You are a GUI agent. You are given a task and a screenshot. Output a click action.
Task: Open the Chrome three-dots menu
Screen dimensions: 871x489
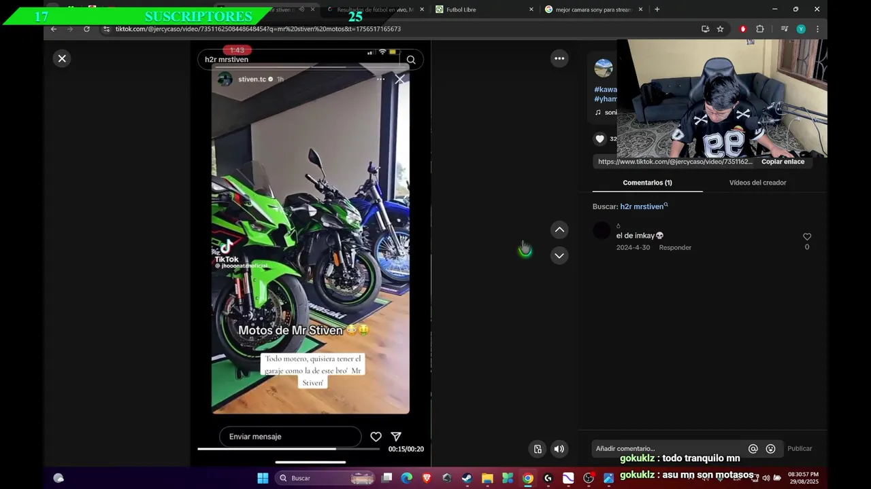(817, 29)
